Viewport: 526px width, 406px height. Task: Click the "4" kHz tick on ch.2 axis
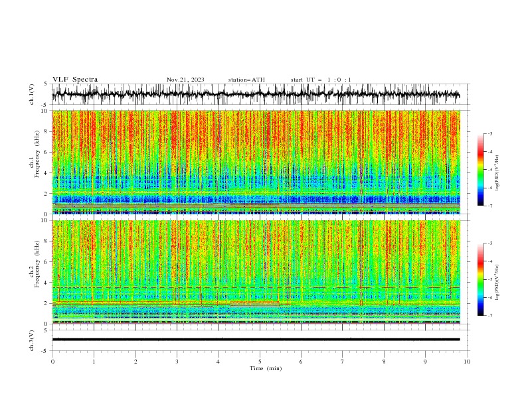(46, 283)
